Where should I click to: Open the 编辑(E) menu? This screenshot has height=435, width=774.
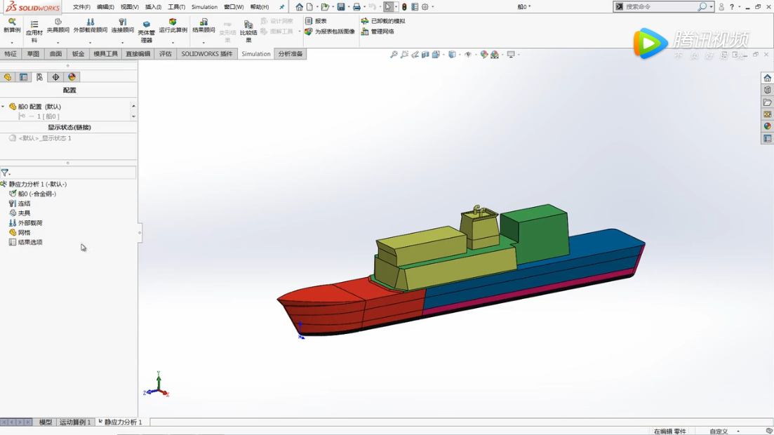click(105, 7)
